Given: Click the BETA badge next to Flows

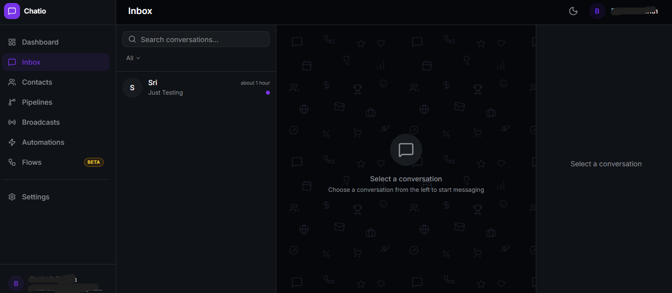Looking at the screenshot, I should (x=94, y=162).
